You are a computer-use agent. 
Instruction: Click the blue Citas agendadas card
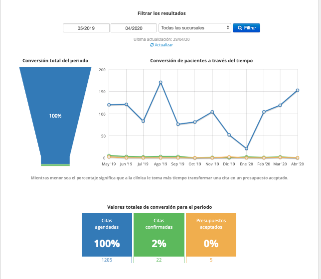click(107, 235)
